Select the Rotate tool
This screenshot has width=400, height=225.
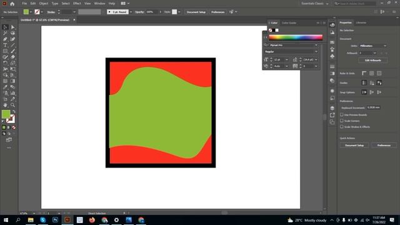[x=5, y=63]
